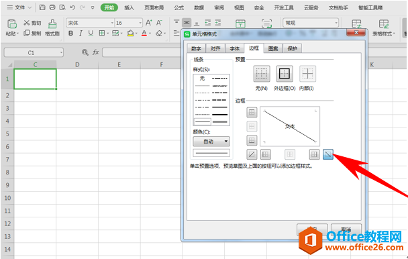Select the 无(N) no-border preset
Image resolution: width=408 pixels, height=259 pixels.
[x=262, y=74]
